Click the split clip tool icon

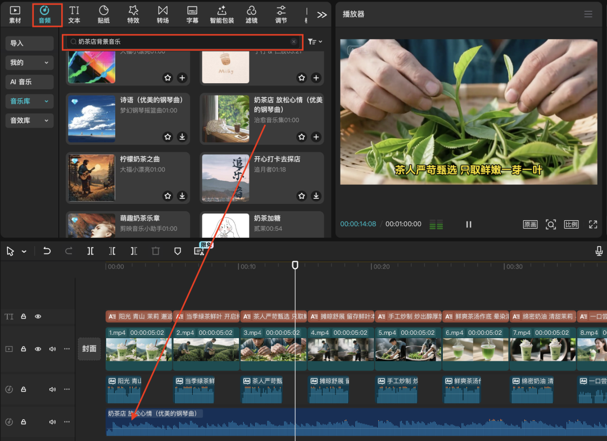tap(90, 251)
